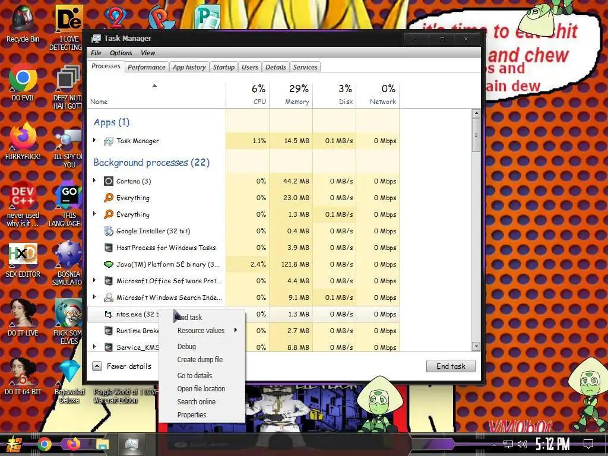Switch to the Users tab
The image size is (608, 456).
pyautogui.click(x=250, y=67)
